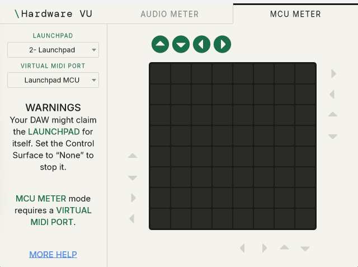Click the faint right arrow below the grid

tap(265, 248)
